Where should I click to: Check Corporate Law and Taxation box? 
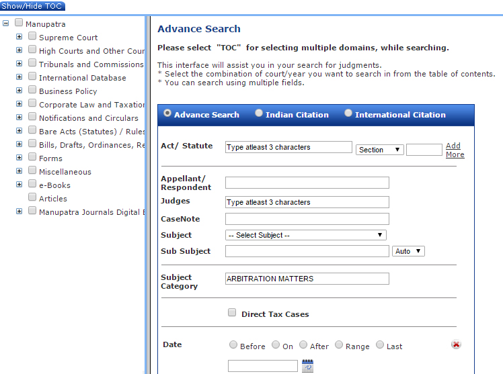point(32,103)
